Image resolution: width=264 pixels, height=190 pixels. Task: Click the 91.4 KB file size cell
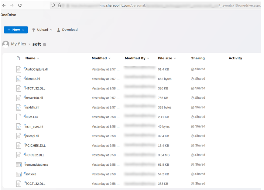pyautogui.click(x=163, y=69)
